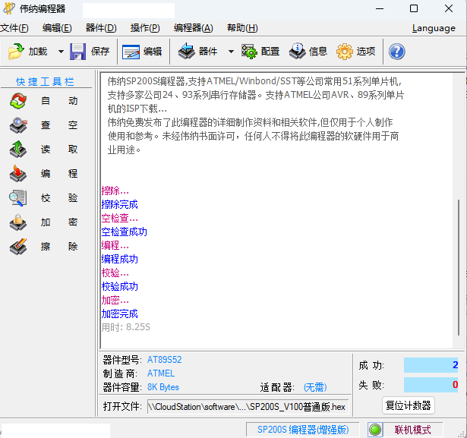The width and height of the screenshot is (467, 438).
Task: Click the 读取 read chip icon
Action: click(x=18, y=150)
